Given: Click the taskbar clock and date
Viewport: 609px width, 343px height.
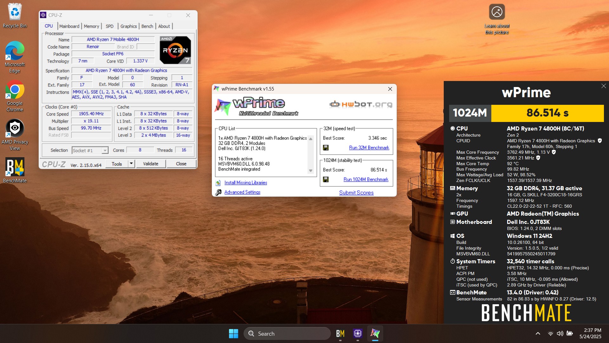Looking at the screenshot, I should point(591,333).
